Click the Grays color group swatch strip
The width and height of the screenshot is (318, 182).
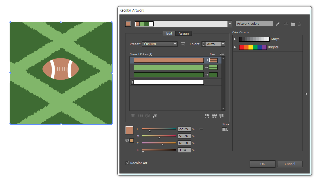[254, 39]
